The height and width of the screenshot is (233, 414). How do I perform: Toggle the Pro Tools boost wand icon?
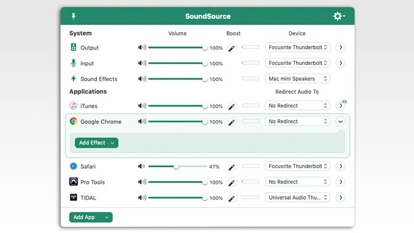(232, 182)
